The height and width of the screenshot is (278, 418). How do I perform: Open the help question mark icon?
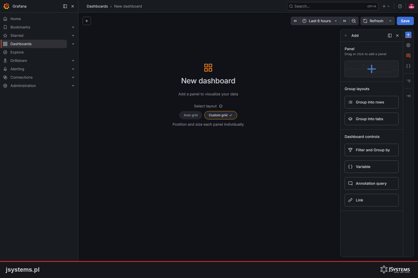pos(400,6)
